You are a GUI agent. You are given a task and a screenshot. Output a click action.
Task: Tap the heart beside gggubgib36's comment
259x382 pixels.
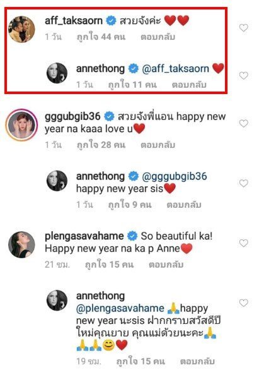[243, 124]
